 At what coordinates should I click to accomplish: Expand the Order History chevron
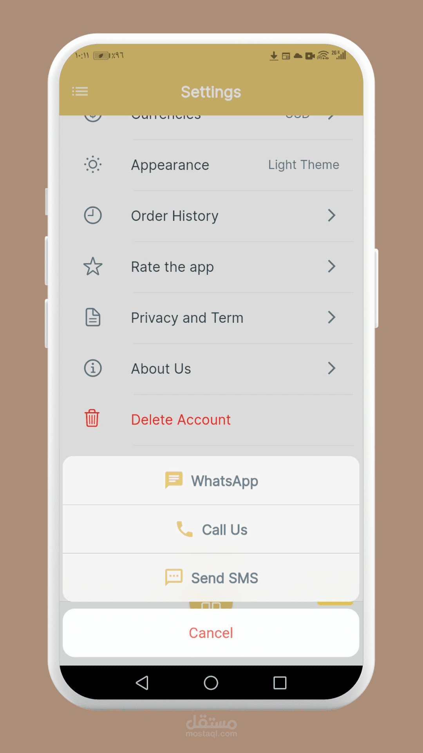coord(332,215)
